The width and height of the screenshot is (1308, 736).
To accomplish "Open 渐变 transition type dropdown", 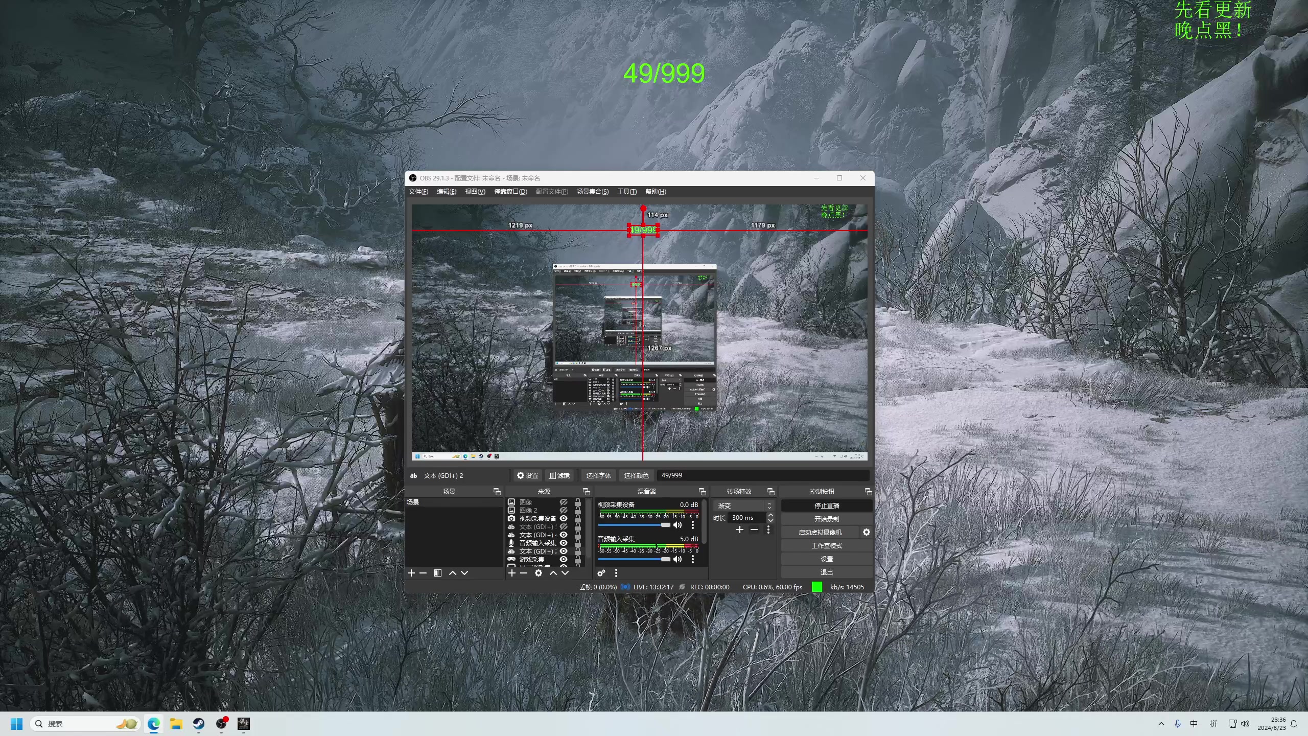I will click(x=744, y=505).
